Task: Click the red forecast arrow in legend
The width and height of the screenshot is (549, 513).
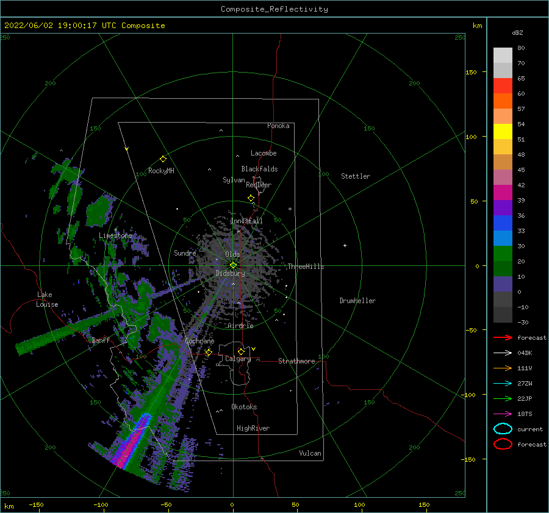Action: (503, 337)
